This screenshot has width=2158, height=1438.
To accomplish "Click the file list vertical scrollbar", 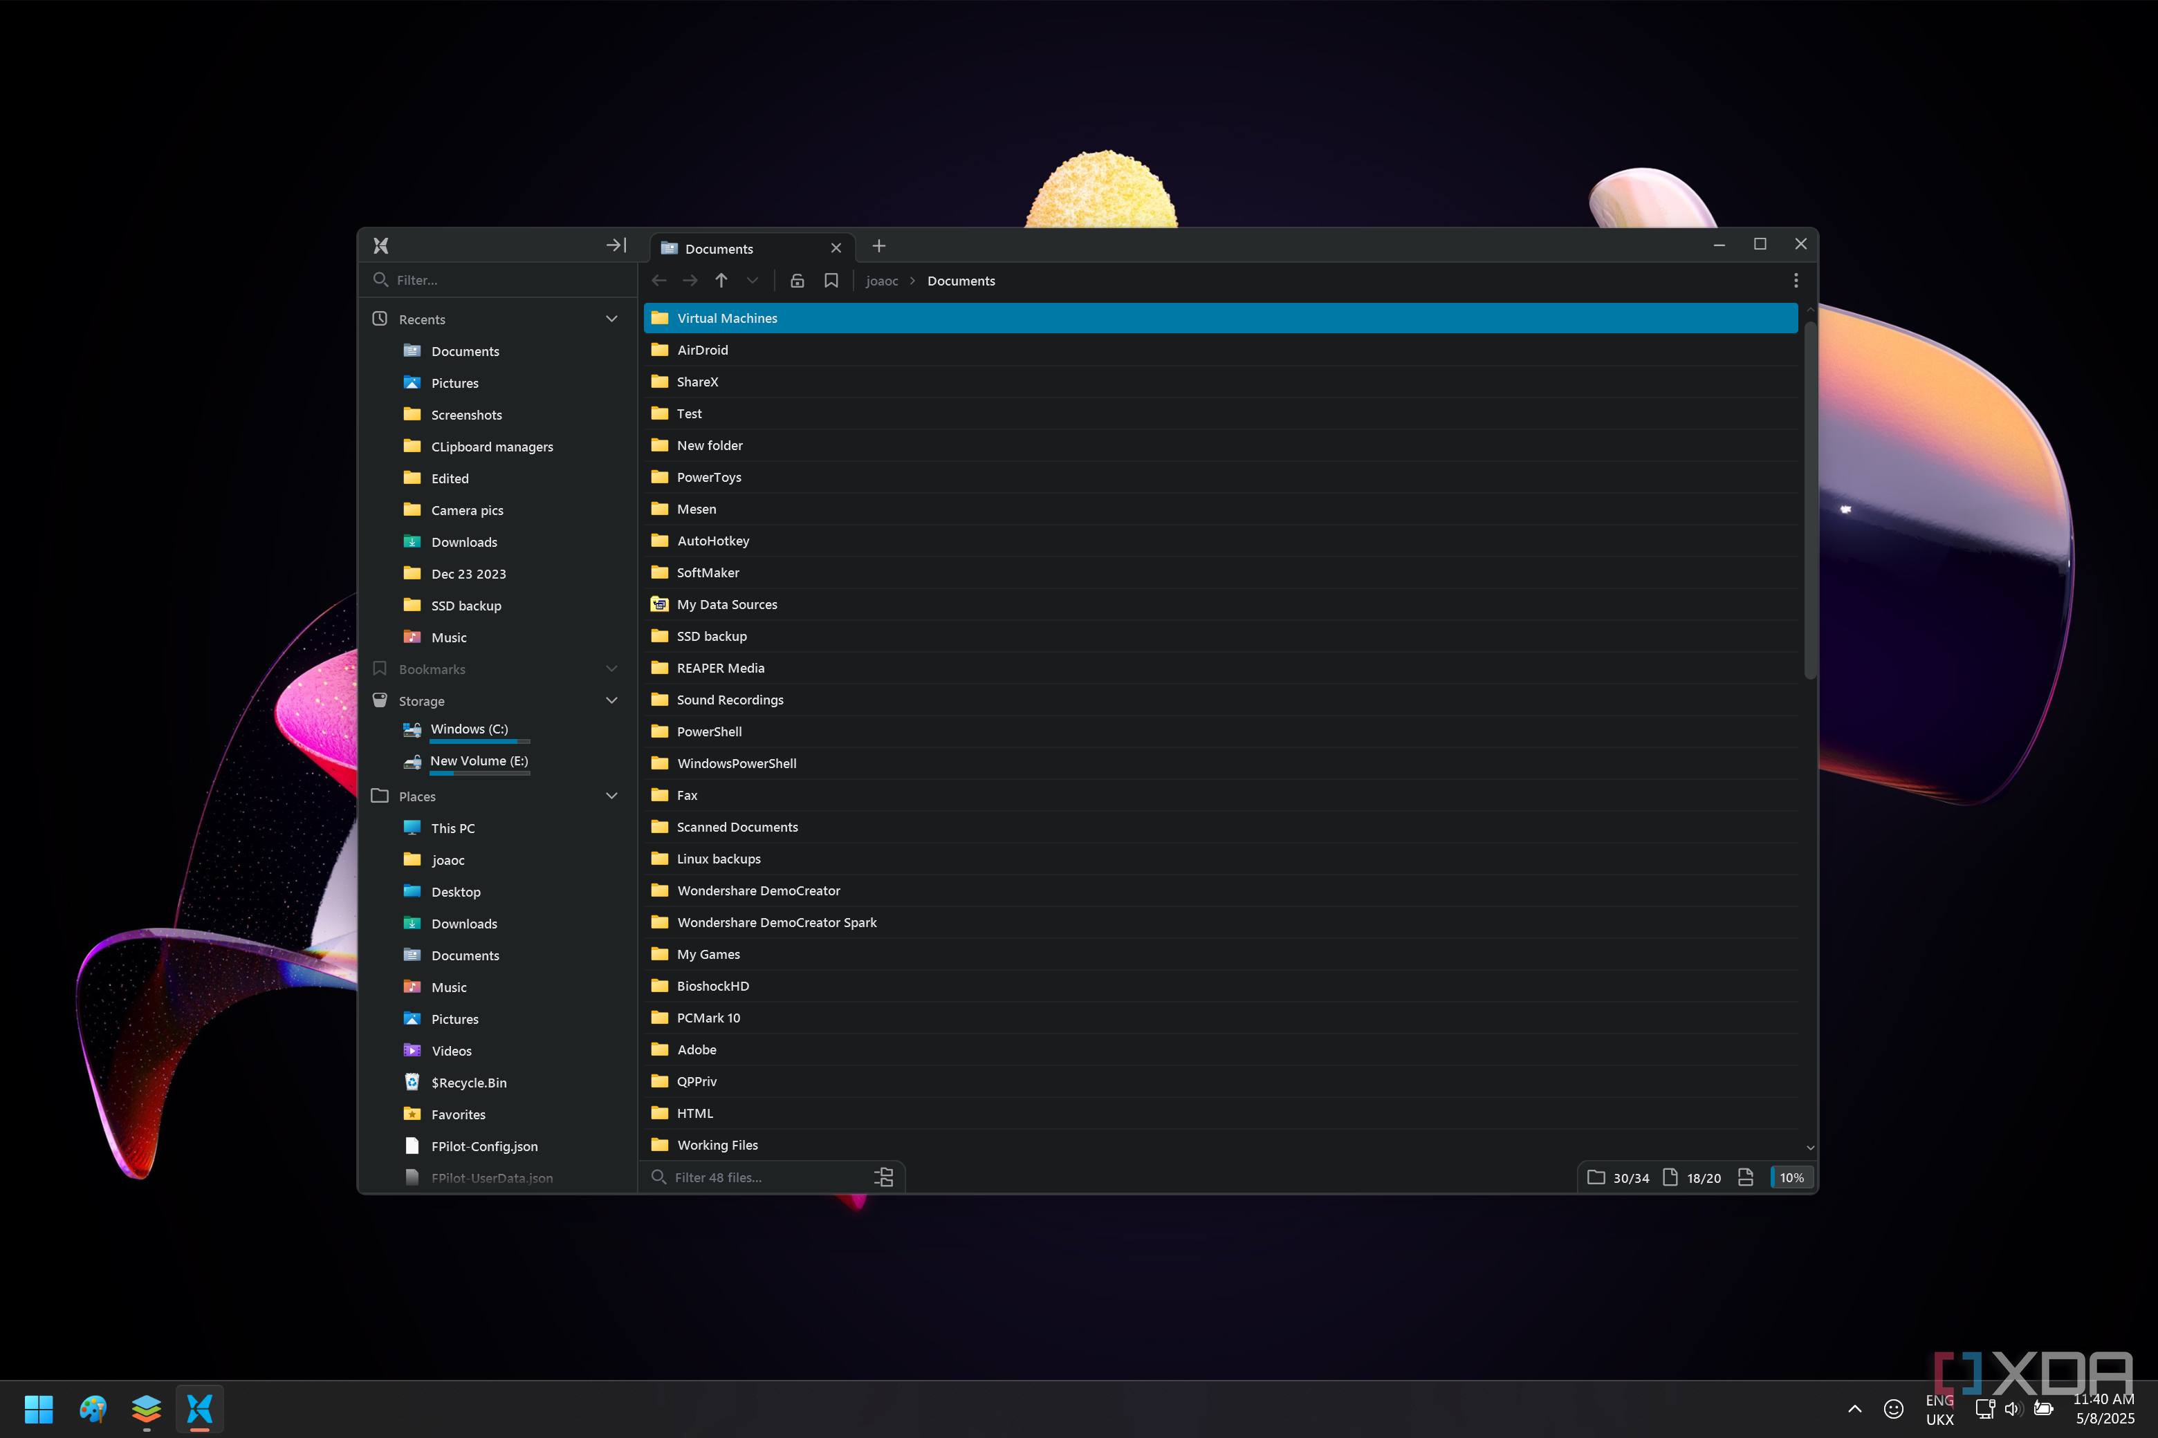I will pyautogui.click(x=1809, y=499).
